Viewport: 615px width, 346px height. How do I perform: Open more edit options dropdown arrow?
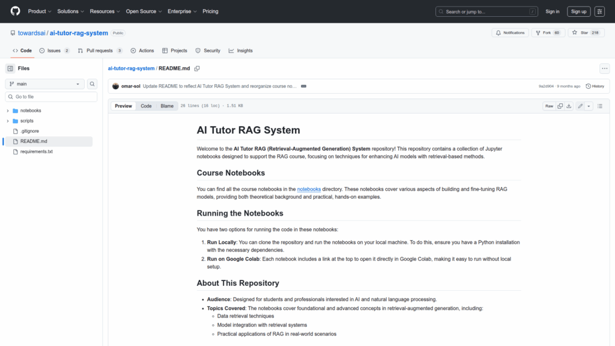click(589, 106)
